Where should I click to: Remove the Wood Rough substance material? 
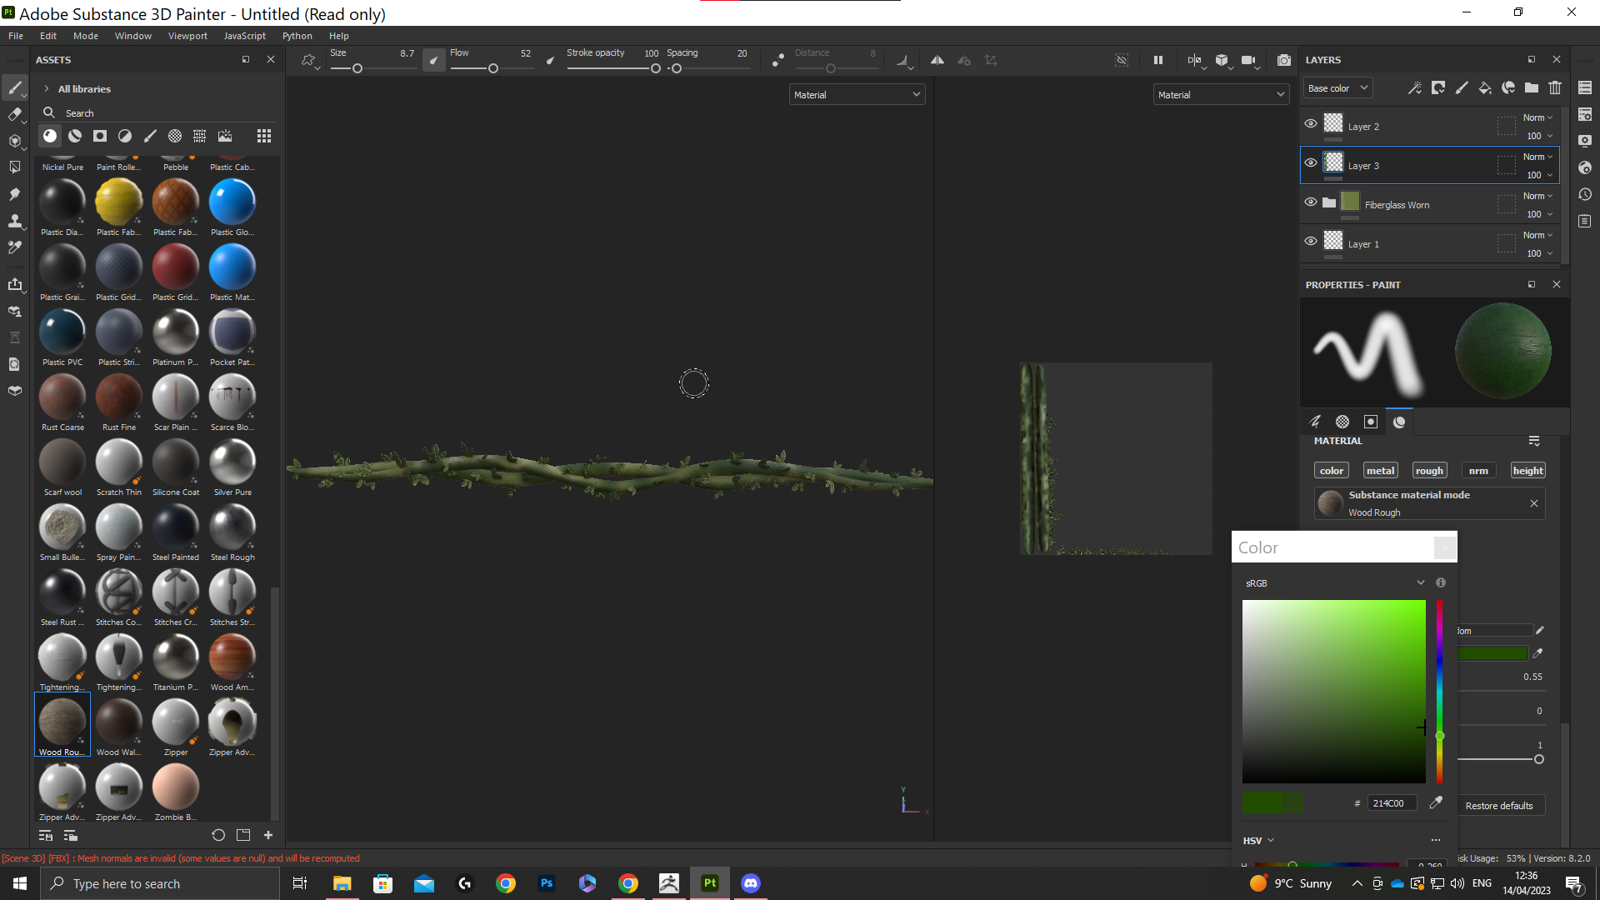pyautogui.click(x=1534, y=503)
